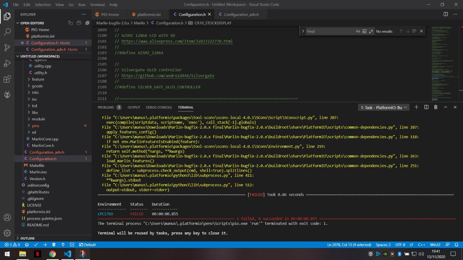Switch to the Debug Console tab
Screen dimensions: 463x260
click(x=159, y=107)
